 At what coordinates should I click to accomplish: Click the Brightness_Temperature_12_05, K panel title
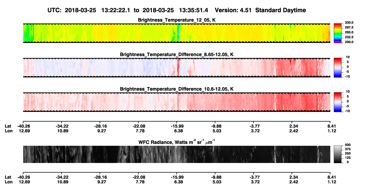[177, 20]
